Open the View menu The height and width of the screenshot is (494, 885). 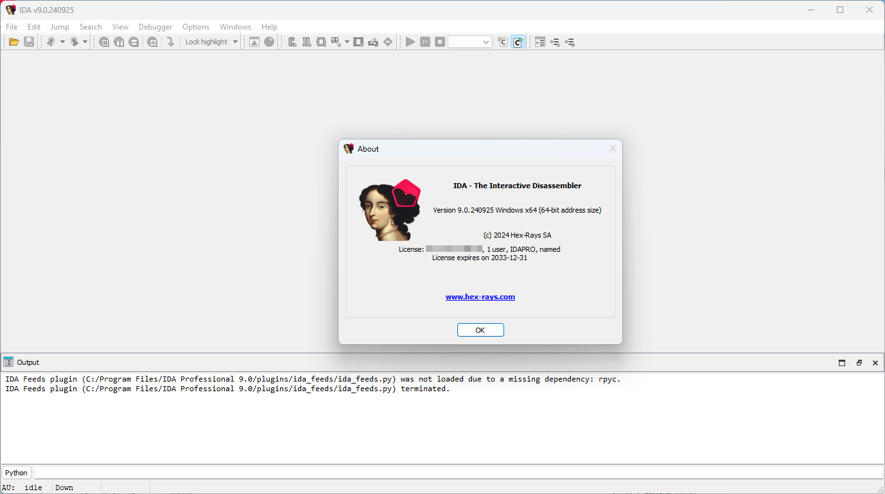pos(120,27)
